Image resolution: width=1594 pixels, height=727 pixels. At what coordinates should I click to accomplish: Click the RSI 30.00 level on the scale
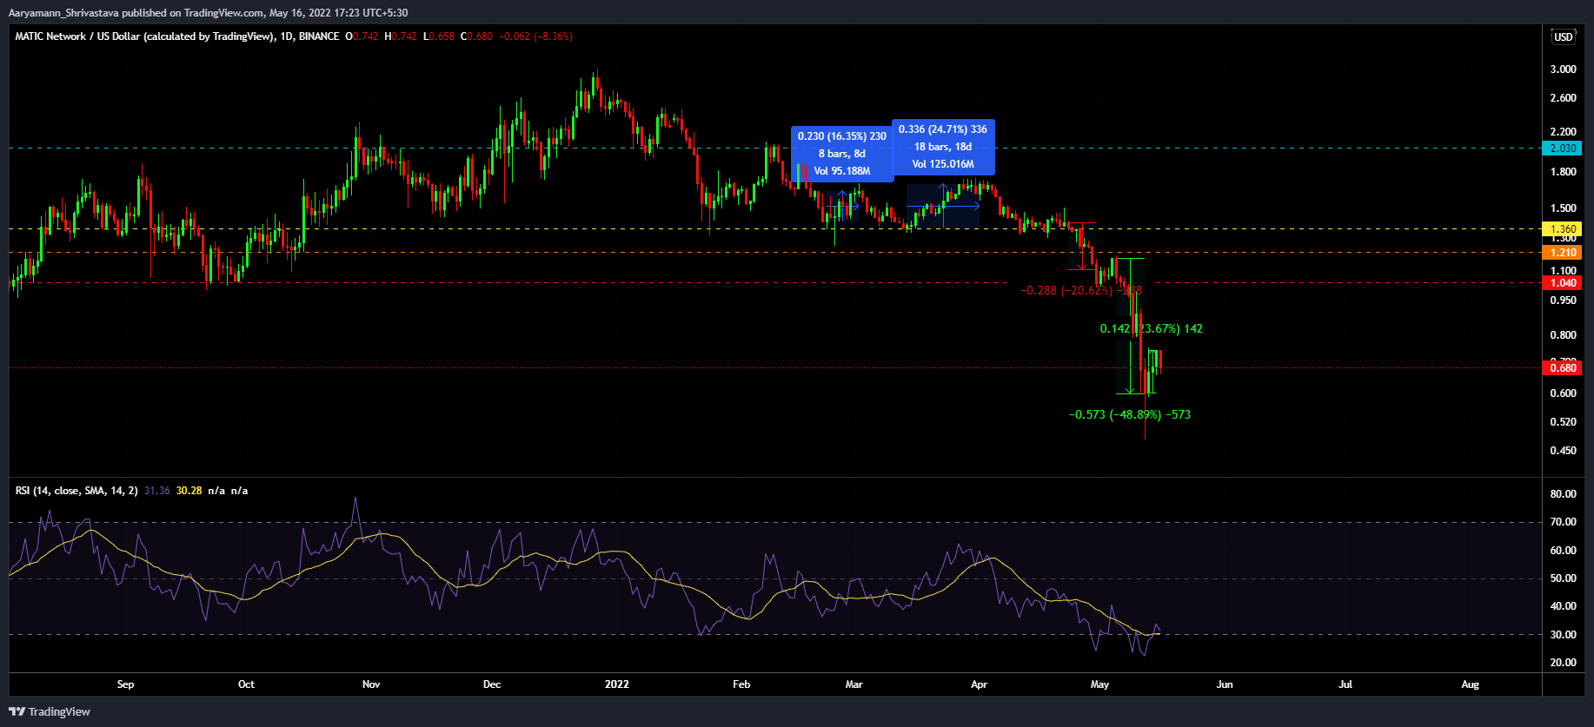tap(1563, 635)
